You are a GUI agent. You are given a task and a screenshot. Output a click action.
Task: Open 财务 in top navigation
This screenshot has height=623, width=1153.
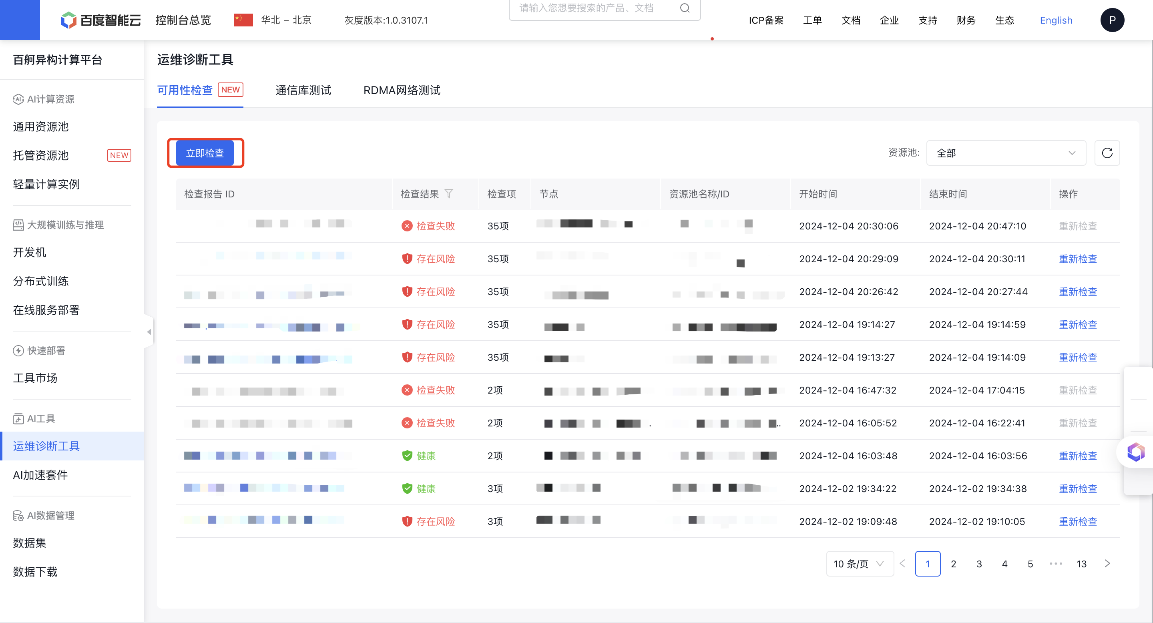click(966, 20)
